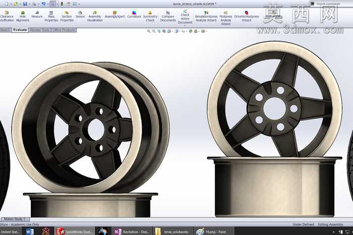
Task: Select the Measure tool
Action: (x=37, y=15)
